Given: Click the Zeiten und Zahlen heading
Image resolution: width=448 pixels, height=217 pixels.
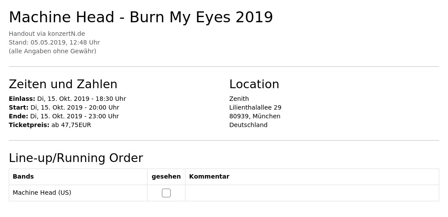Looking at the screenshot, I should coord(63,84).
